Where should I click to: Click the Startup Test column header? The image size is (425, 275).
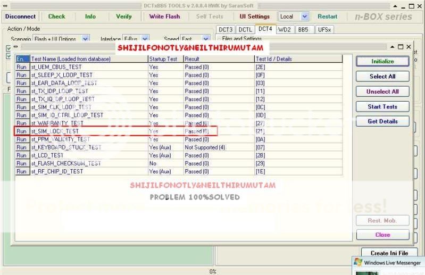tap(165, 59)
